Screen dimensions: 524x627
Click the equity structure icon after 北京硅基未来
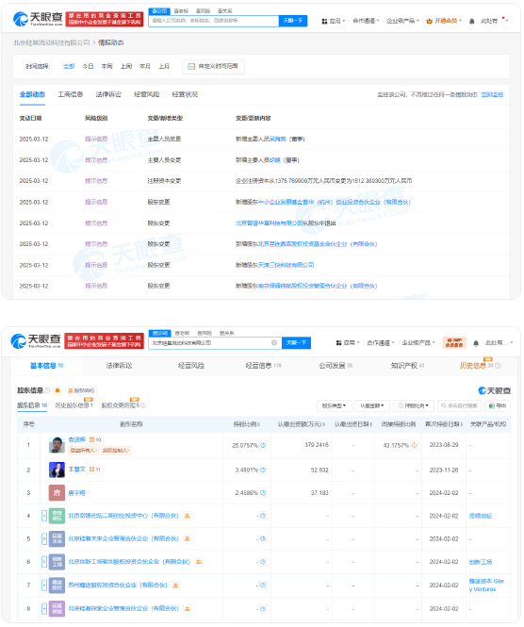click(187, 539)
